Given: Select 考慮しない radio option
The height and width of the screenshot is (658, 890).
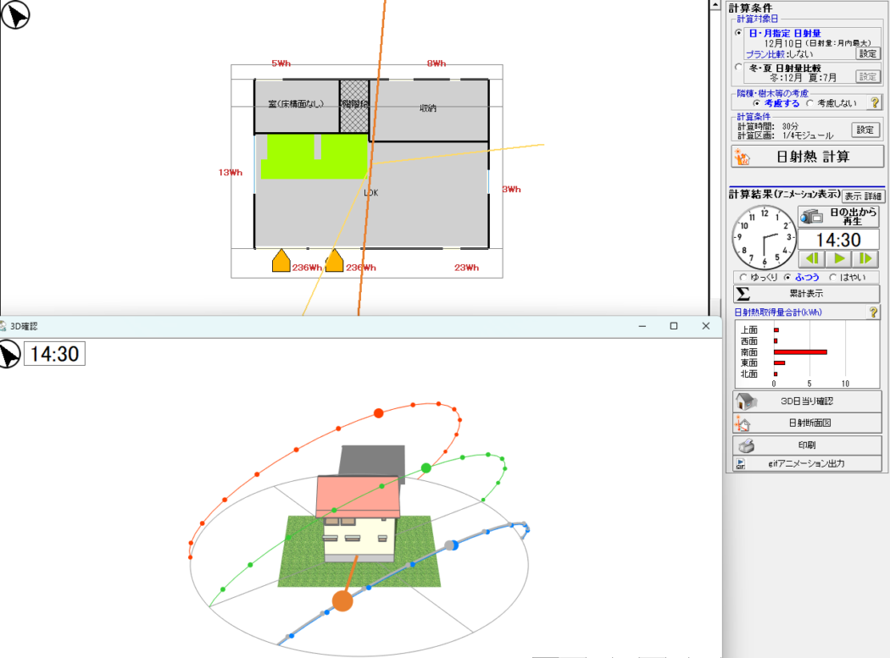Looking at the screenshot, I should tap(810, 103).
